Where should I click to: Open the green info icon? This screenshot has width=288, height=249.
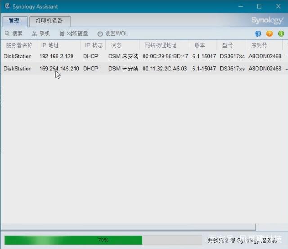point(281,34)
